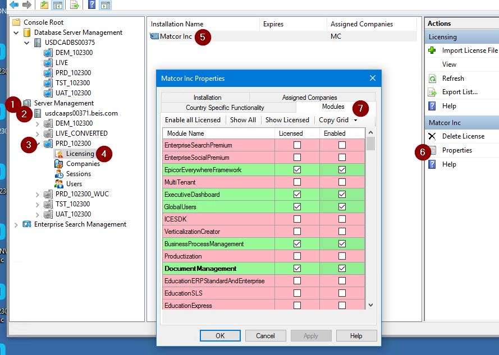Select the Console Root folder icon
This screenshot has width=499, height=355.
[16, 22]
